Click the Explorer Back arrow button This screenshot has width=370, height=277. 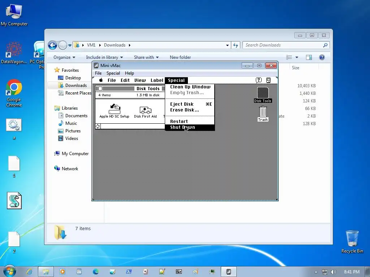click(x=52, y=45)
